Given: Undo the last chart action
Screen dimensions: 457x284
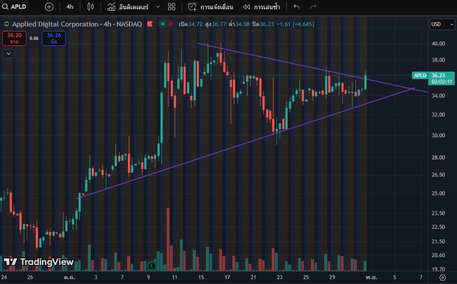Looking at the screenshot, I should click(x=297, y=7).
